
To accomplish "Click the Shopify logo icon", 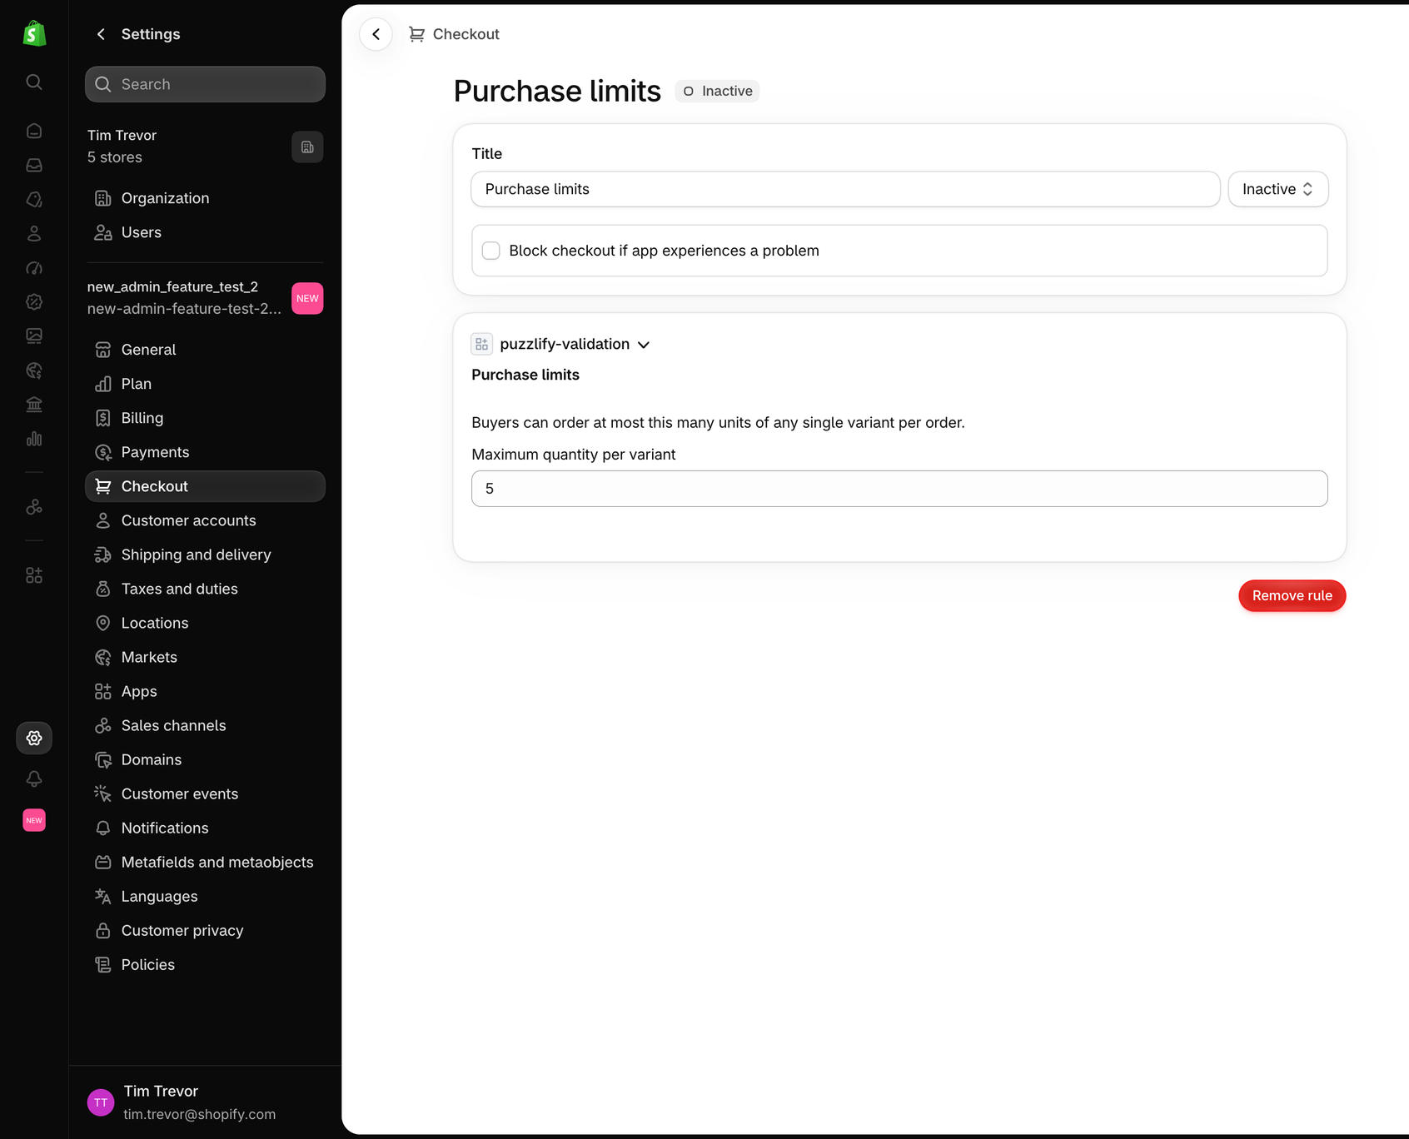I will point(34,33).
